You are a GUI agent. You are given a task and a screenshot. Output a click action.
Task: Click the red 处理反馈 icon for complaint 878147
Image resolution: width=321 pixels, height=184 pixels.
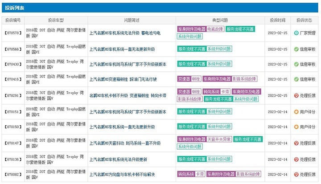(296, 143)
